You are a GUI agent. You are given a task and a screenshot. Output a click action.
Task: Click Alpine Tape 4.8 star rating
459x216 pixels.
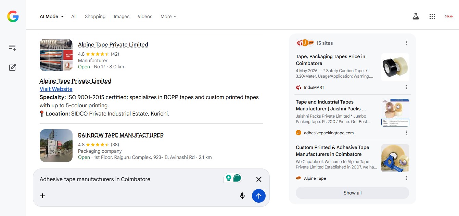(99, 54)
